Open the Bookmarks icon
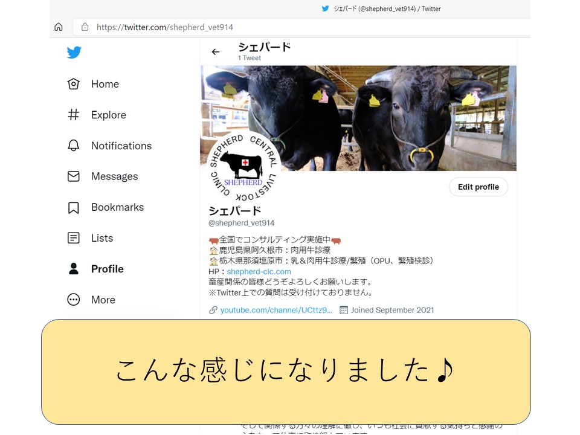 point(73,207)
